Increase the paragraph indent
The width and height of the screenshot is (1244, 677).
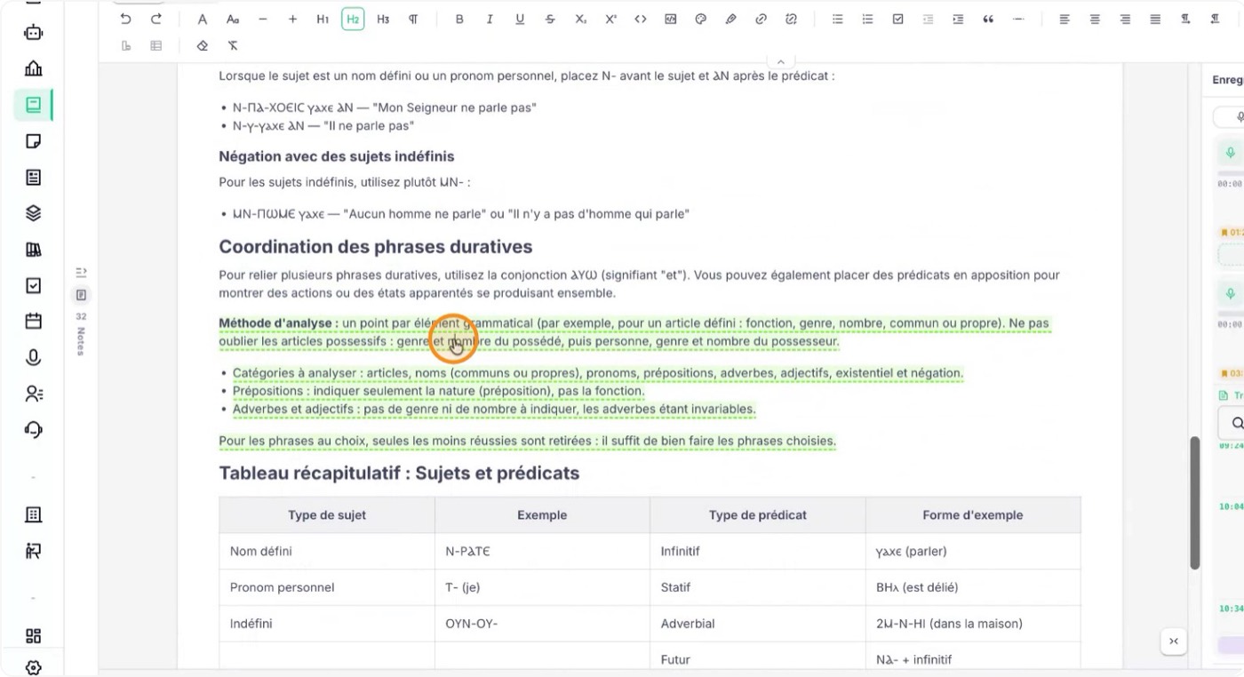coord(958,20)
